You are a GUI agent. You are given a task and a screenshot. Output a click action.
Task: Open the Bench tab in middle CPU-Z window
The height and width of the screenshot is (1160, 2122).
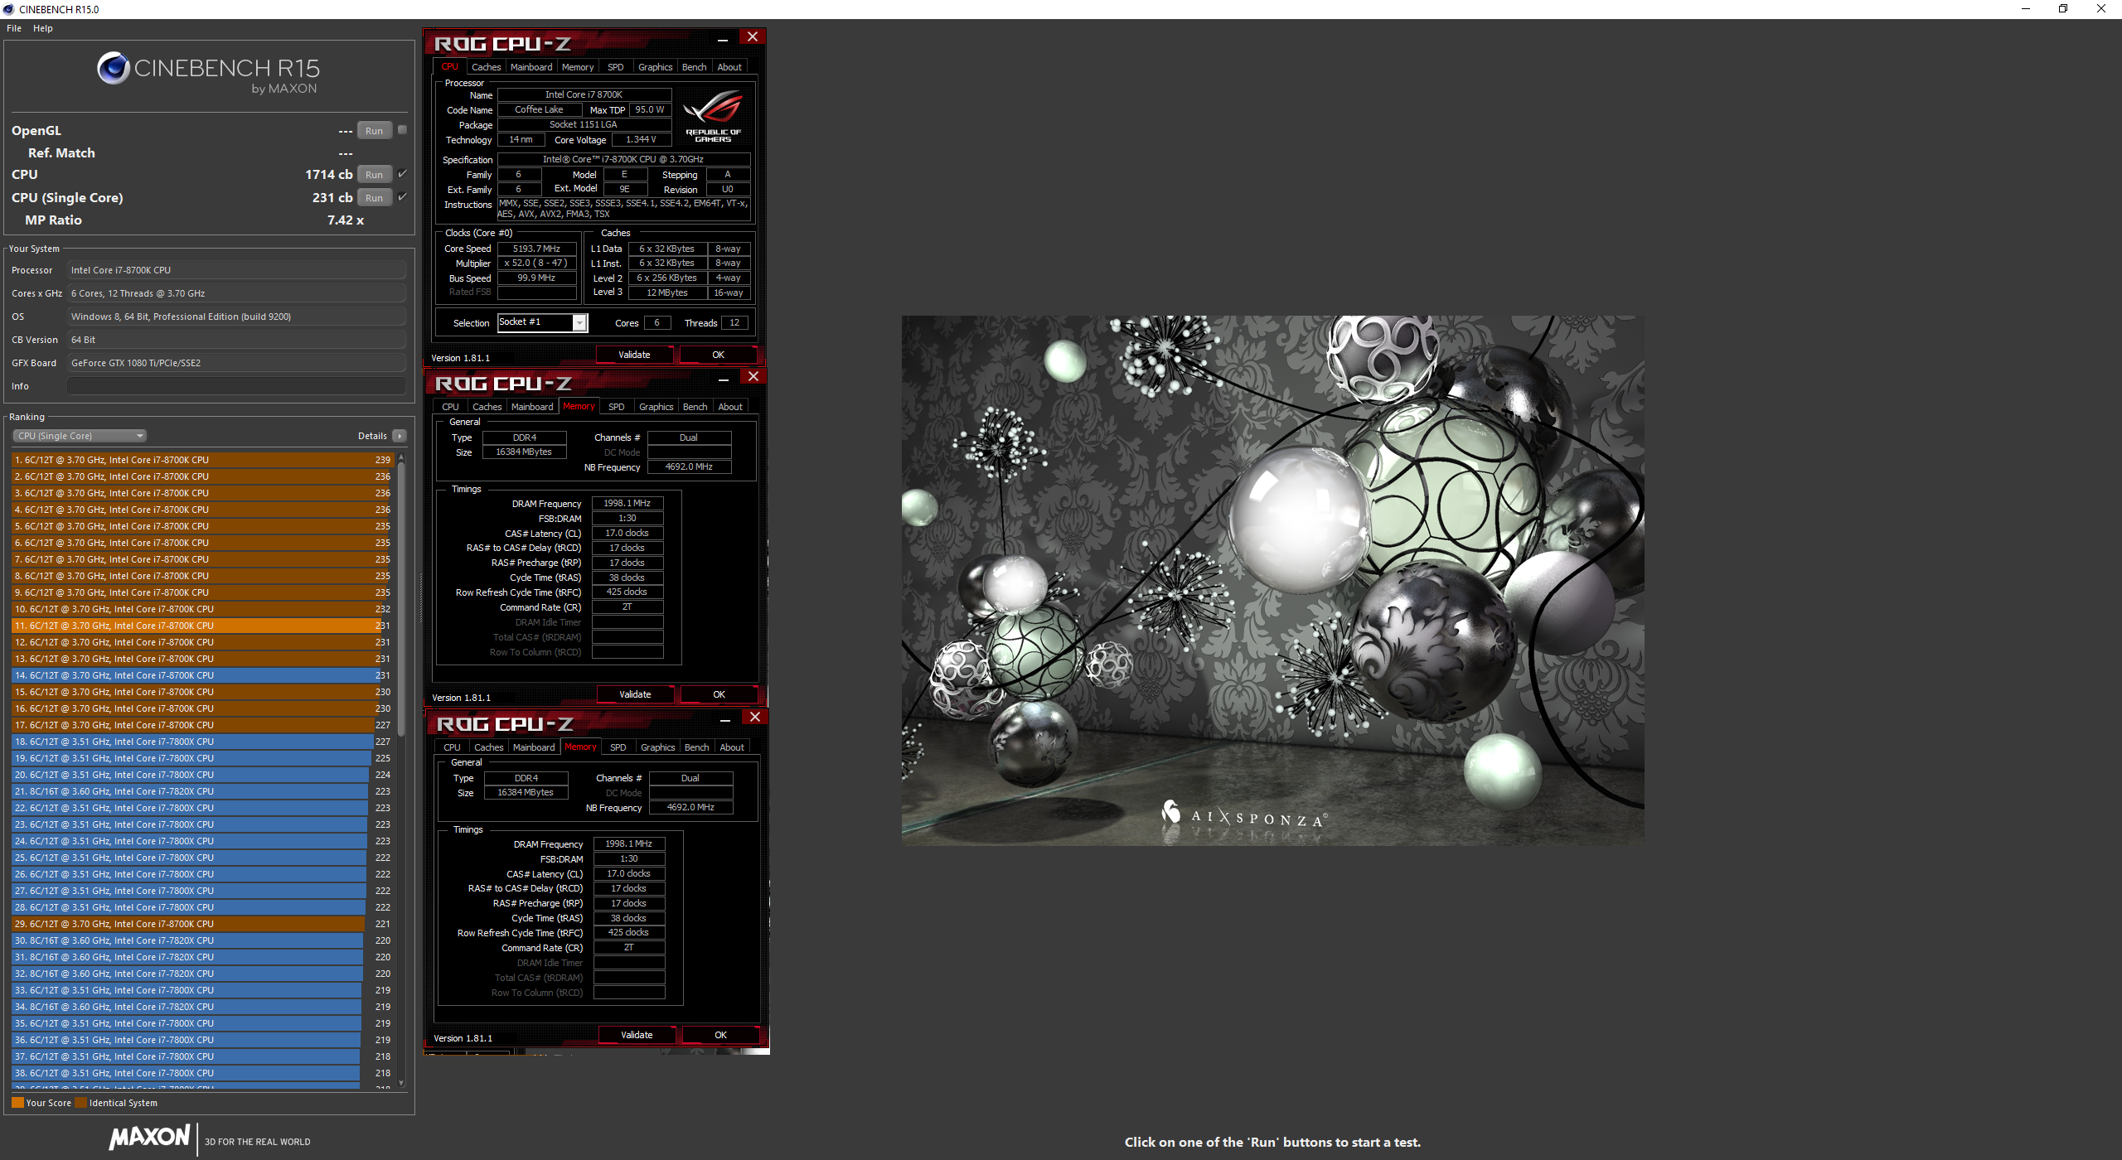(x=695, y=407)
